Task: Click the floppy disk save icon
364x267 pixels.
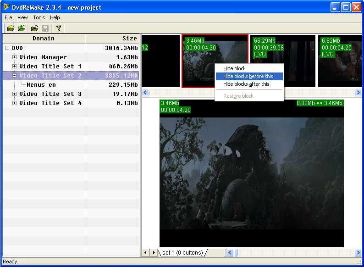Action: point(45,28)
